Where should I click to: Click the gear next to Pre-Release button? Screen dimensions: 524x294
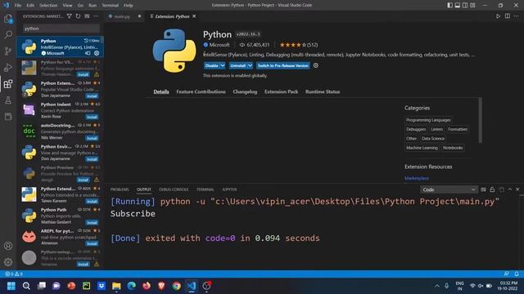(x=316, y=65)
